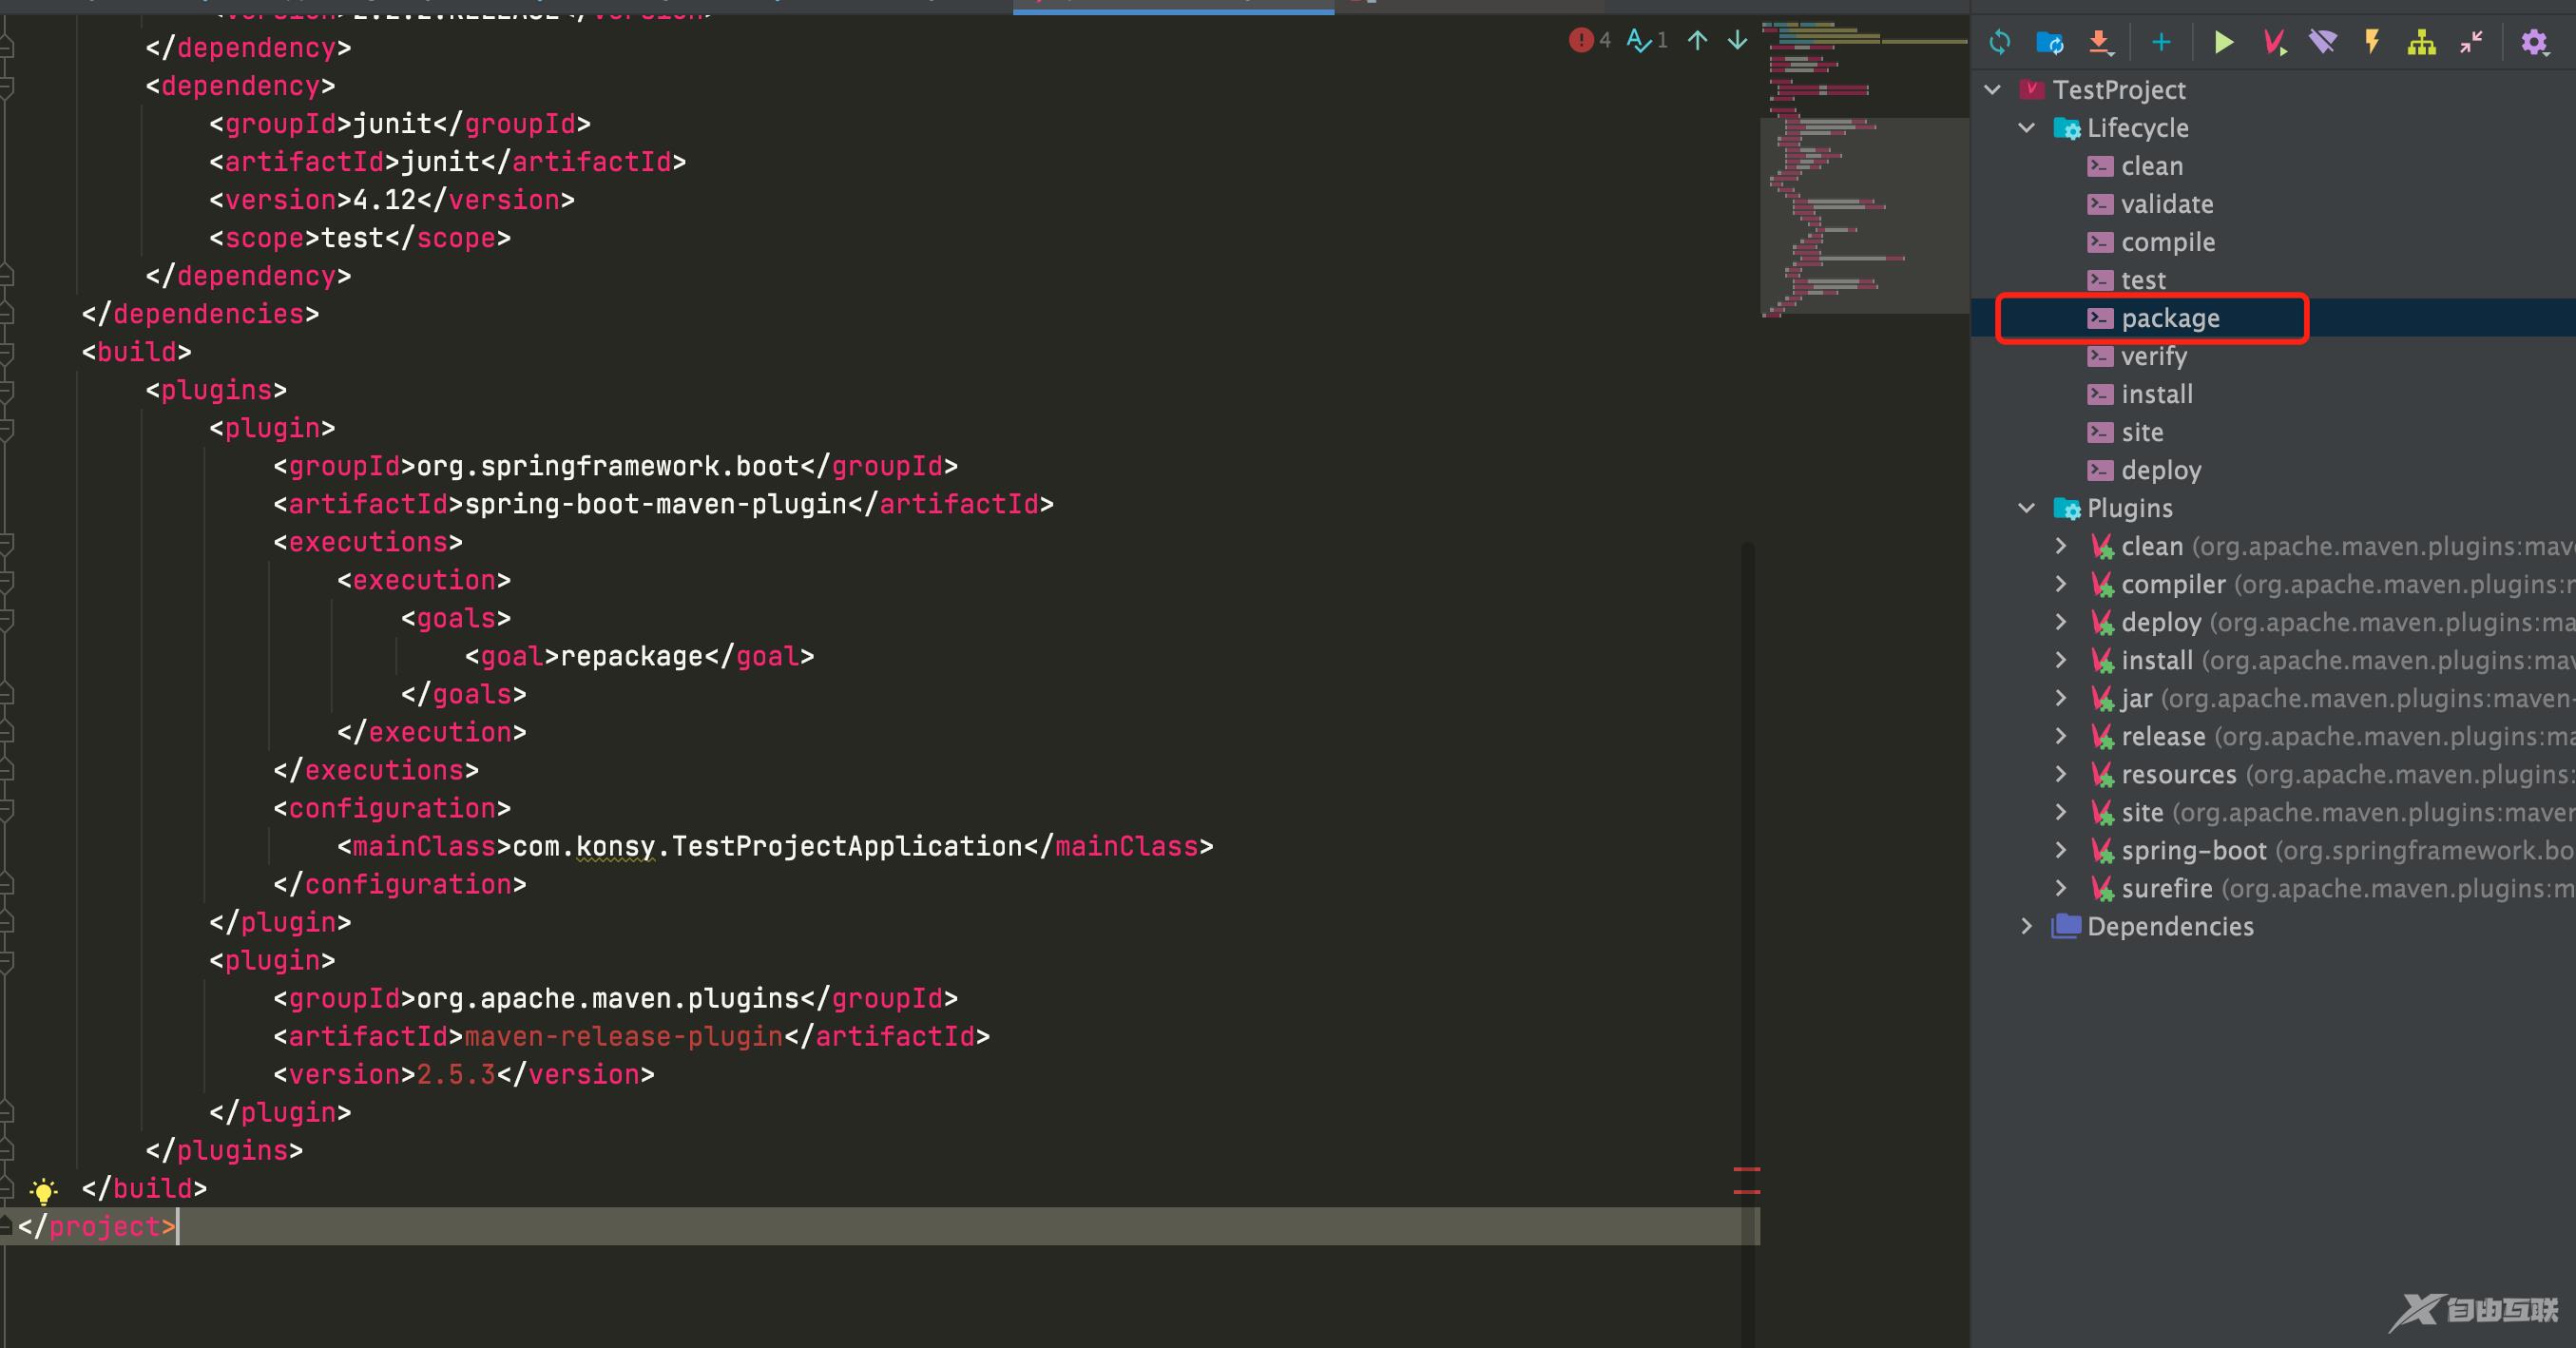Click the errors indicator showing 4

1590,40
